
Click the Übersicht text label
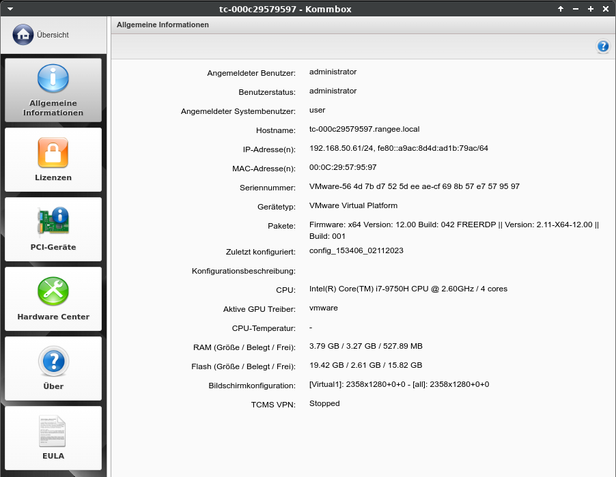(x=53, y=35)
